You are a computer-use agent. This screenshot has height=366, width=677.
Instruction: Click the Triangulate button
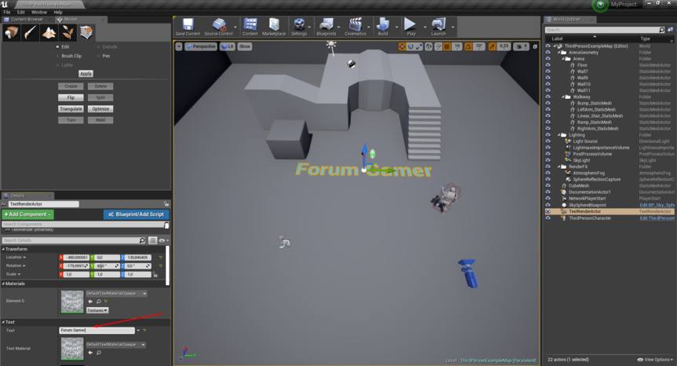(x=71, y=108)
